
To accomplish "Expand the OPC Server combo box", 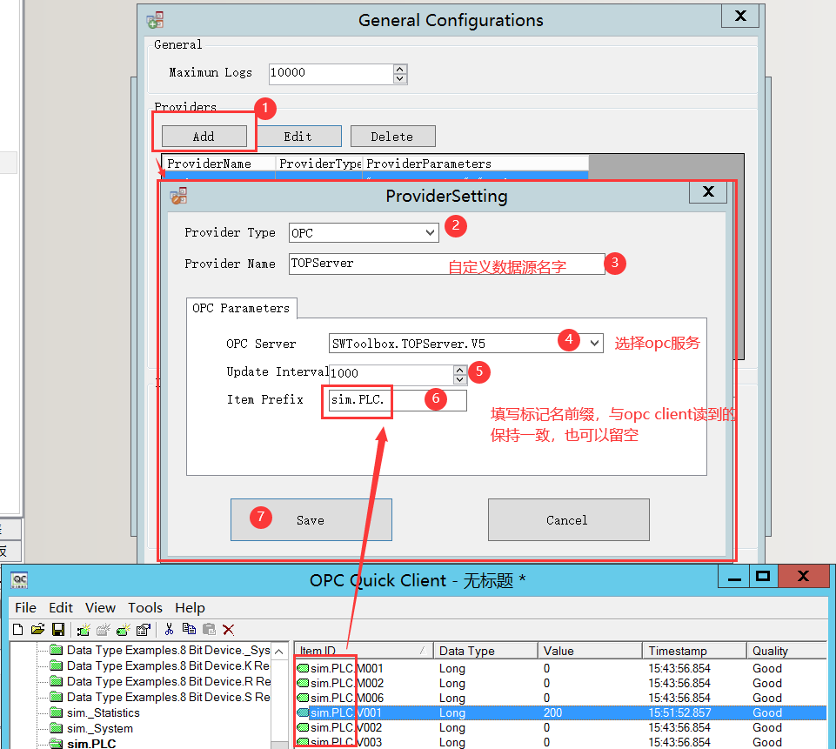I will point(595,344).
